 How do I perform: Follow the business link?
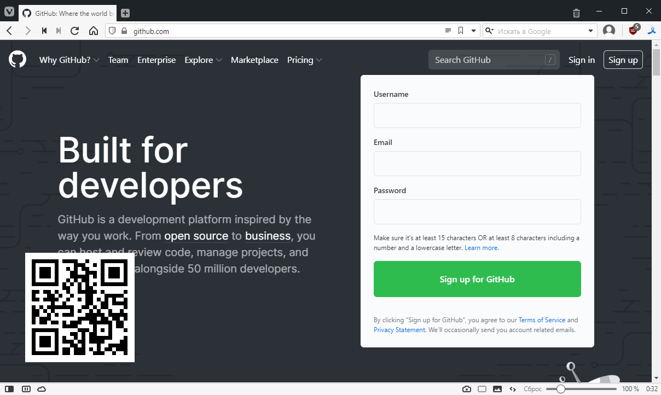pyautogui.click(x=268, y=236)
